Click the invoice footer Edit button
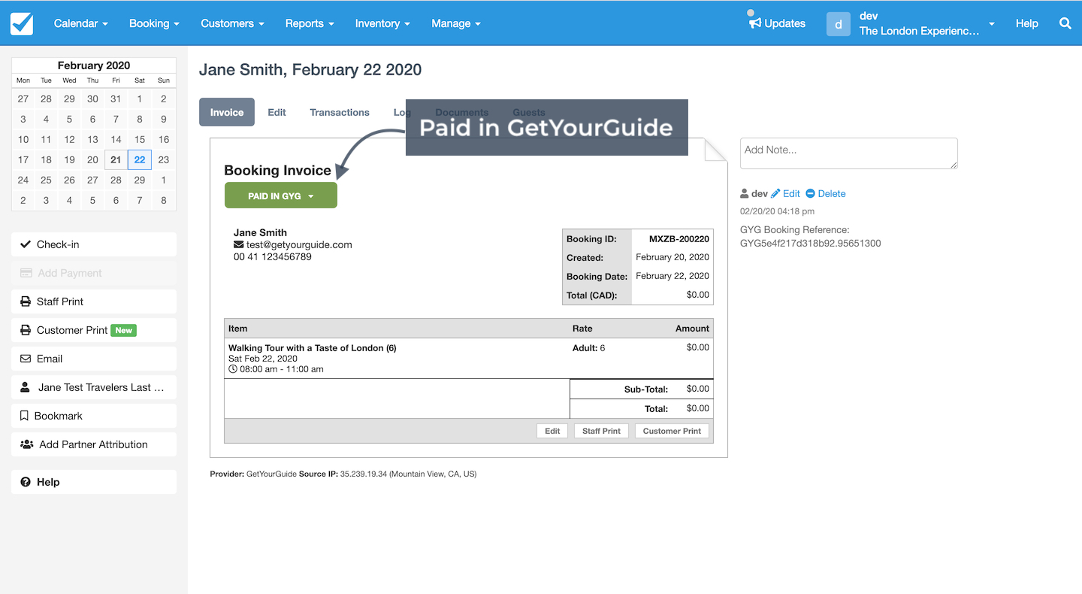 552,431
